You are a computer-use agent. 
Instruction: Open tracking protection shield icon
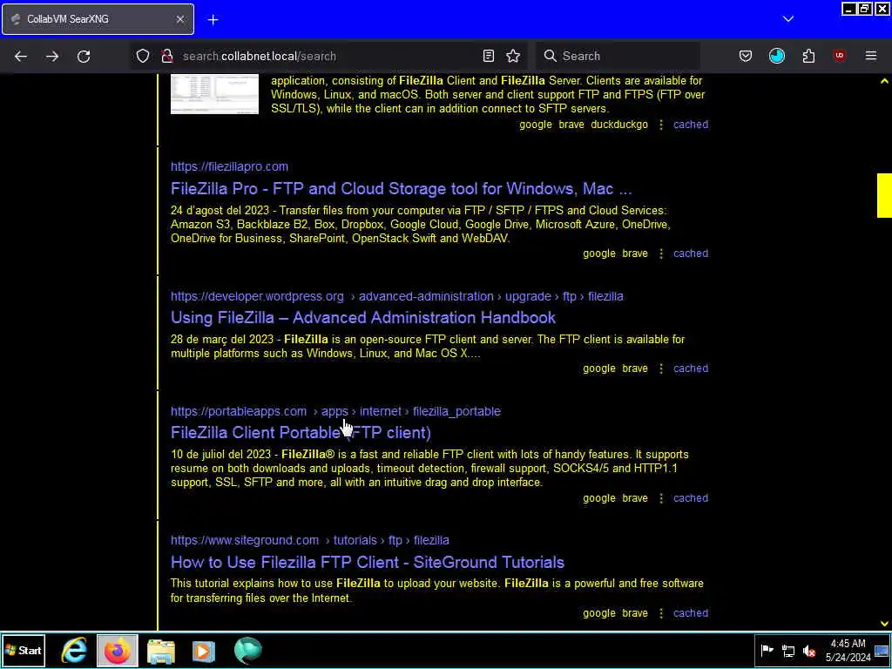click(x=142, y=56)
